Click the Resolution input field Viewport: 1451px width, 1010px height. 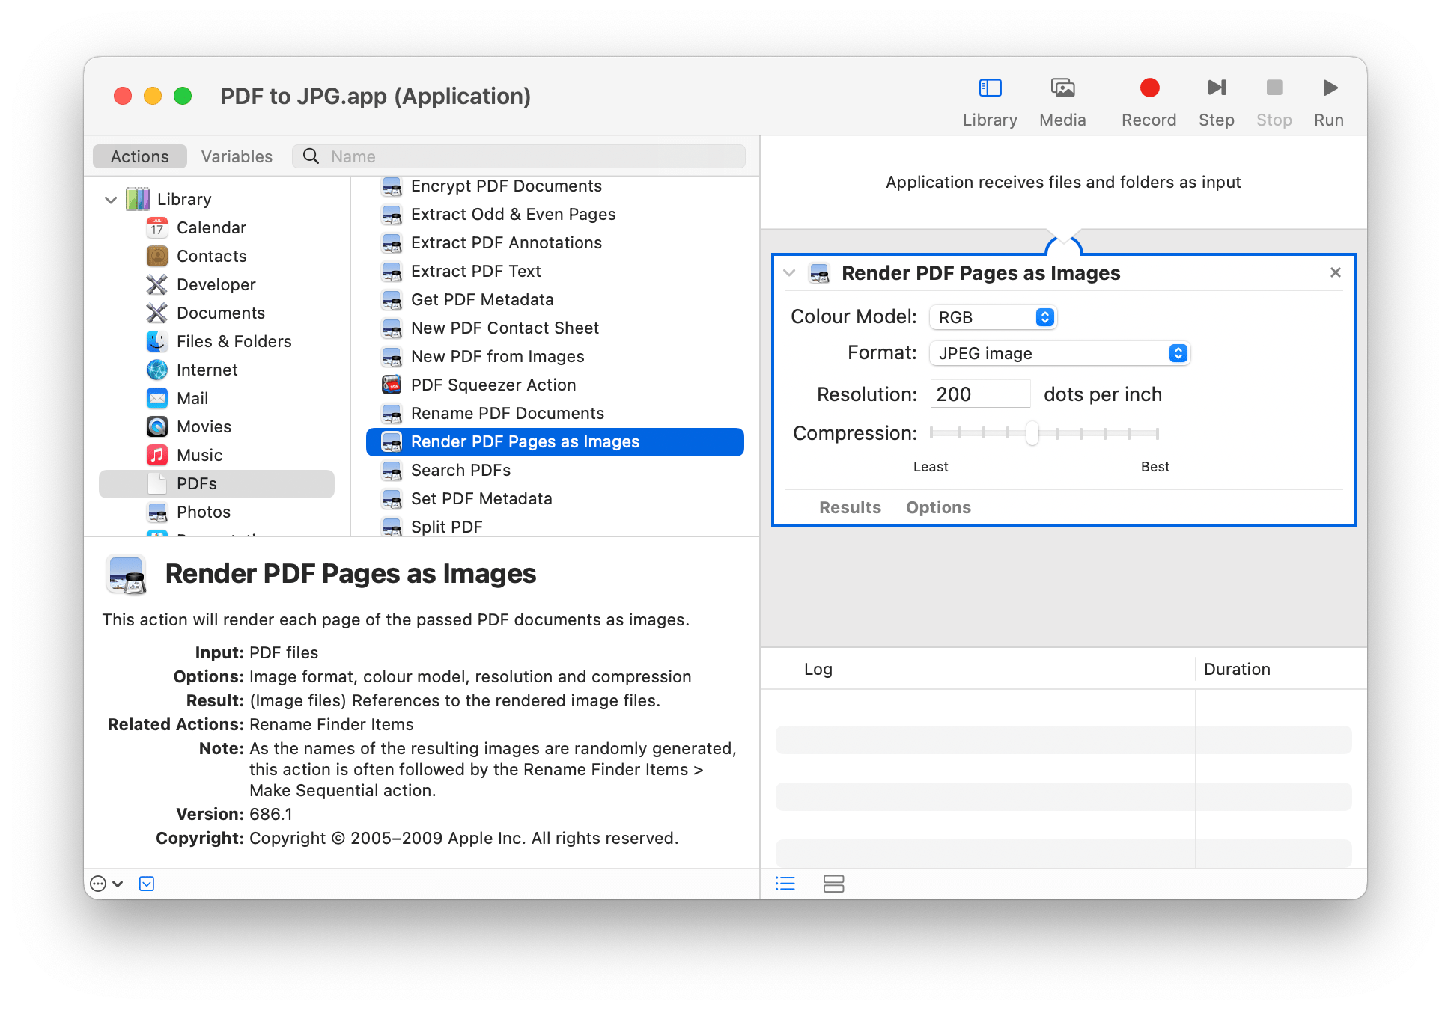coord(979,394)
